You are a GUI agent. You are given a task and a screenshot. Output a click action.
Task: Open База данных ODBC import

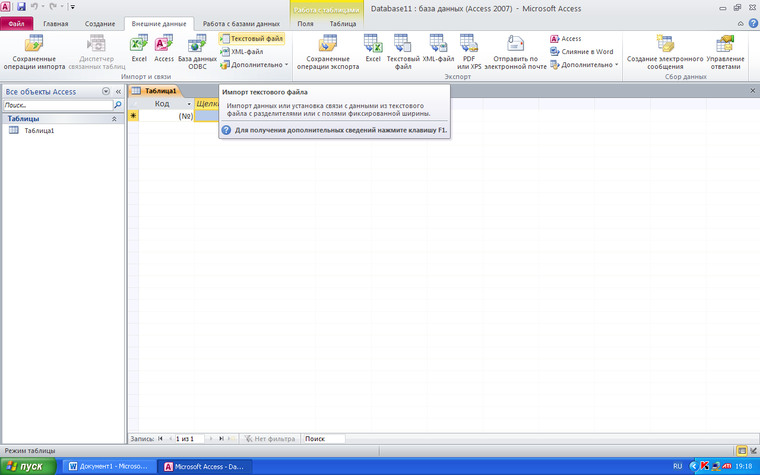pyautogui.click(x=197, y=53)
